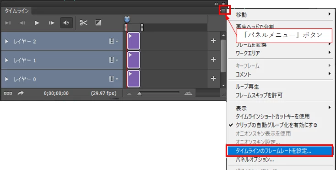Click the work area start handle

point(125,27)
